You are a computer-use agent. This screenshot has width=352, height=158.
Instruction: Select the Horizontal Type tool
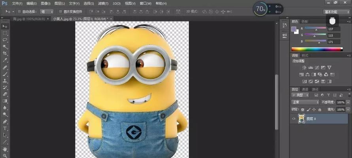[5, 128]
